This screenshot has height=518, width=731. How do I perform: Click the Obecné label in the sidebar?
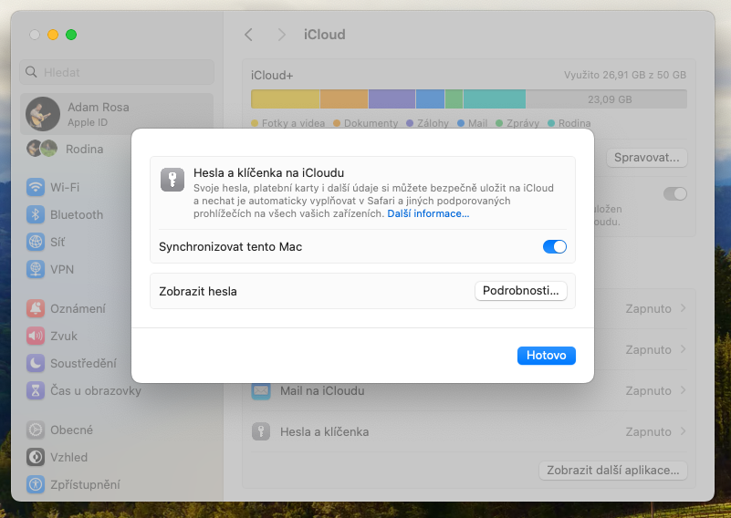coord(71,430)
